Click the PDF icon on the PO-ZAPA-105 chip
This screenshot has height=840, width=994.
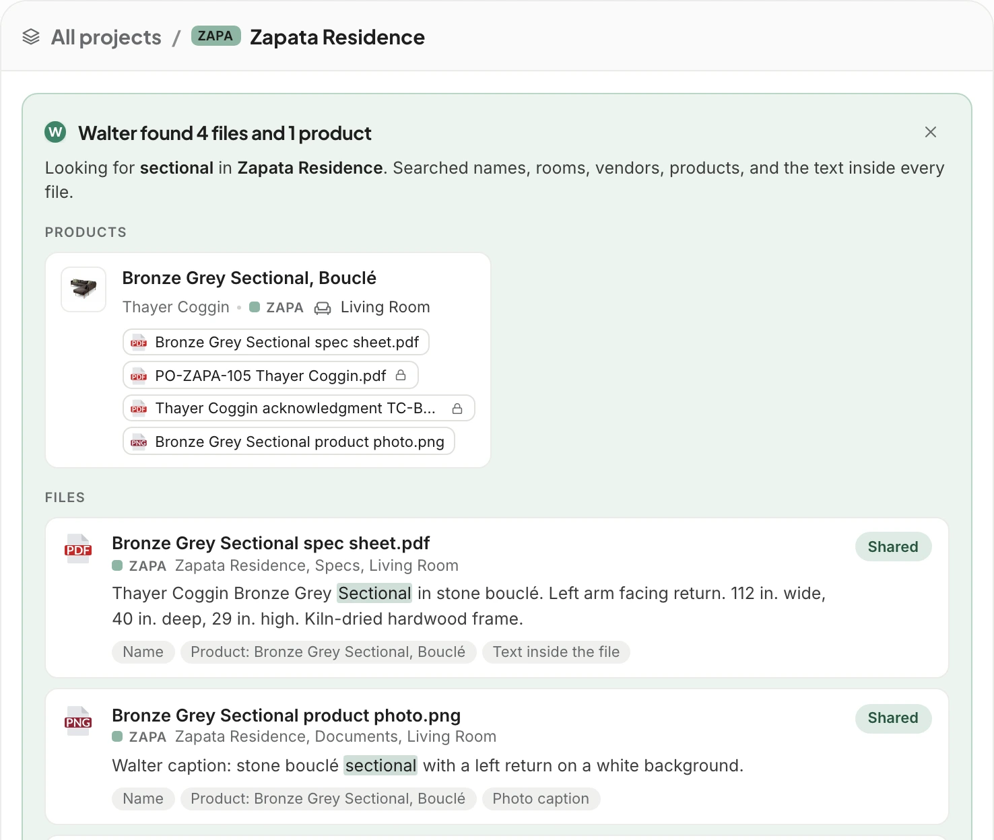pyautogui.click(x=139, y=376)
